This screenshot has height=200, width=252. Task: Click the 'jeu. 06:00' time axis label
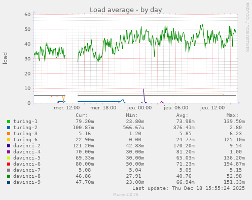pyautogui.click(x=176, y=108)
